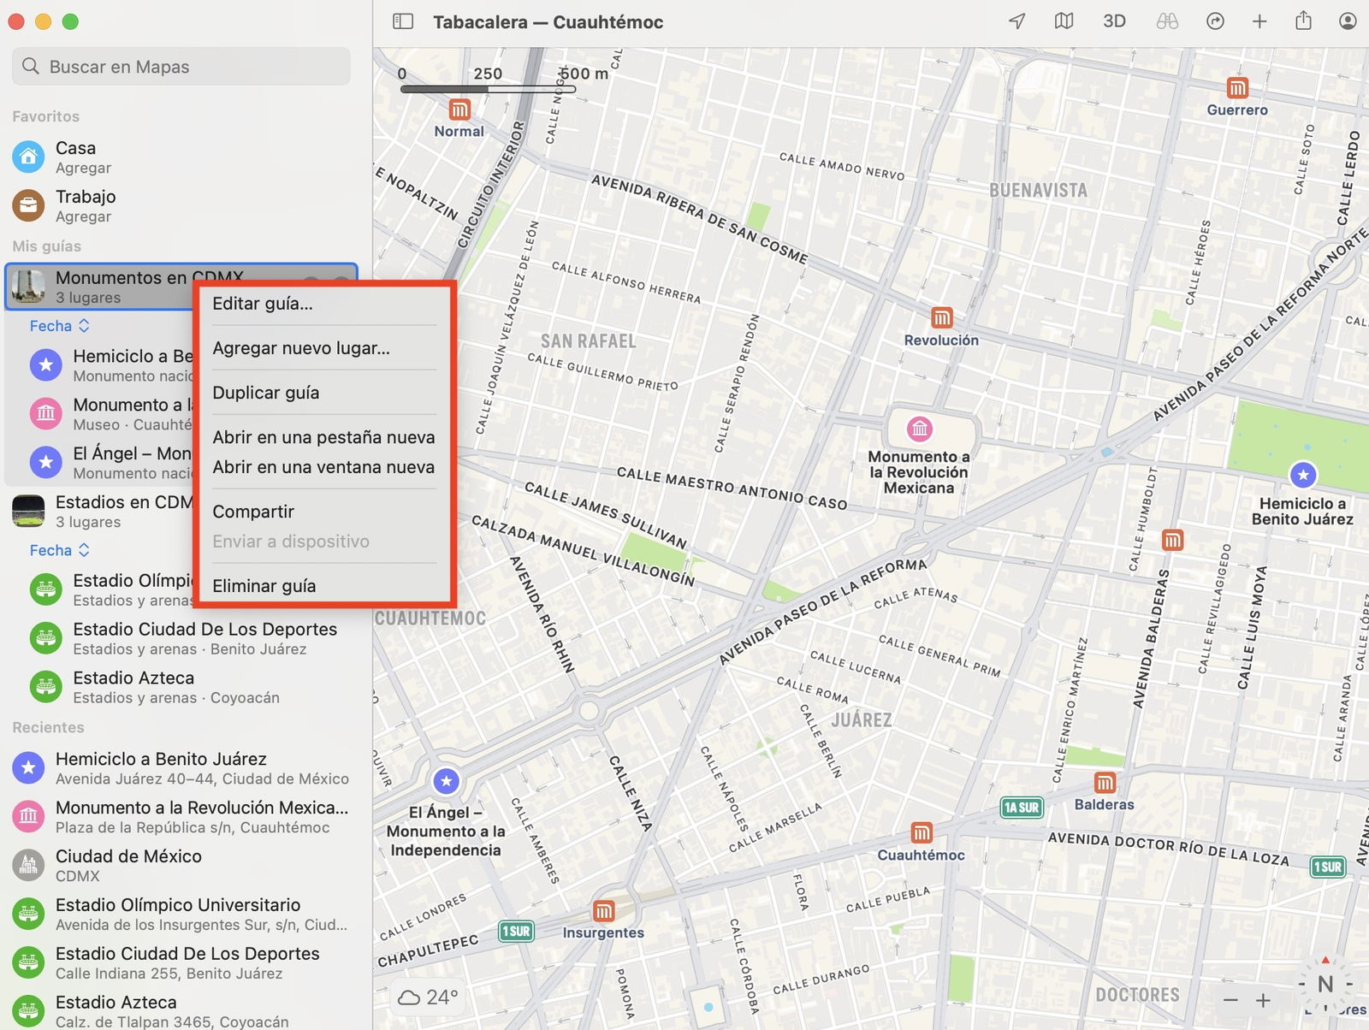Screen dimensions: 1369x1030
Task: Select Trabajo favorite briefcase icon
Action: click(28, 206)
